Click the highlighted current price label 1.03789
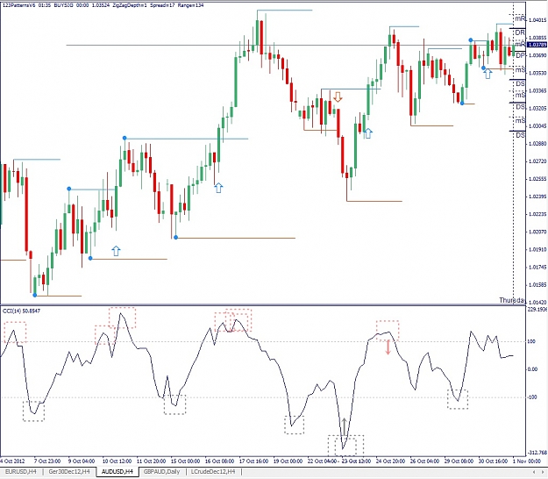The image size is (548, 479). tap(537, 45)
